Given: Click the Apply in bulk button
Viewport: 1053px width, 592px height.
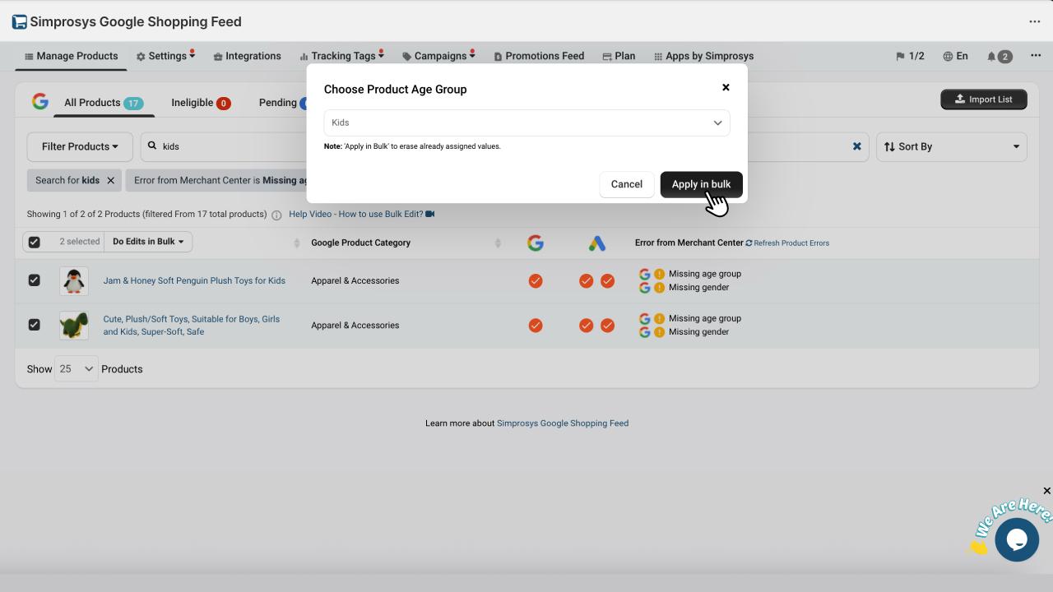Looking at the screenshot, I should coord(701,184).
